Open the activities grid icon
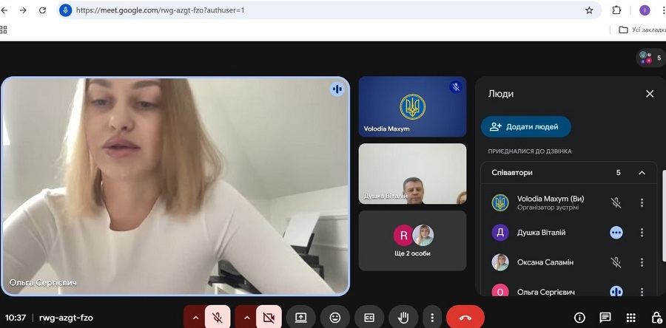The width and height of the screenshot is (666, 328). pyautogui.click(x=630, y=318)
